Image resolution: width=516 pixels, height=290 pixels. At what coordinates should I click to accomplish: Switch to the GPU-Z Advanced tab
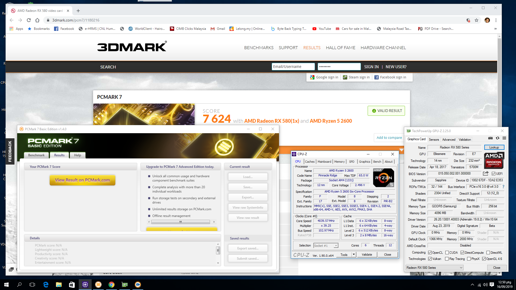pos(449,140)
